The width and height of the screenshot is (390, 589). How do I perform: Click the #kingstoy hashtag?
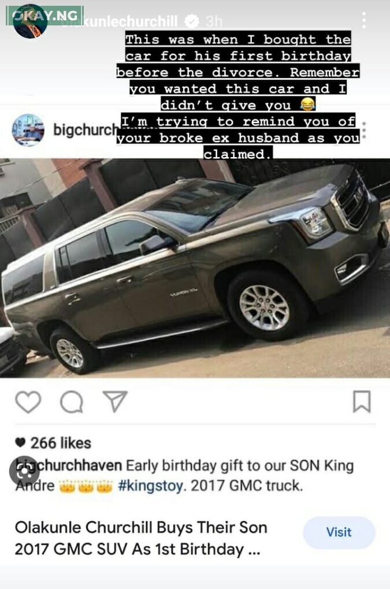pos(151,486)
